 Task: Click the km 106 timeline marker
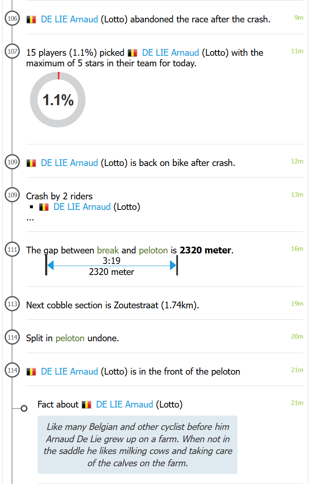pyautogui.click(x=12, y=19)
